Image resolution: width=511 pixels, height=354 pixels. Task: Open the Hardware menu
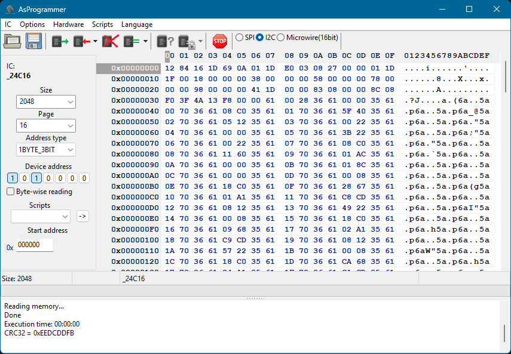(x=68, y=24)
